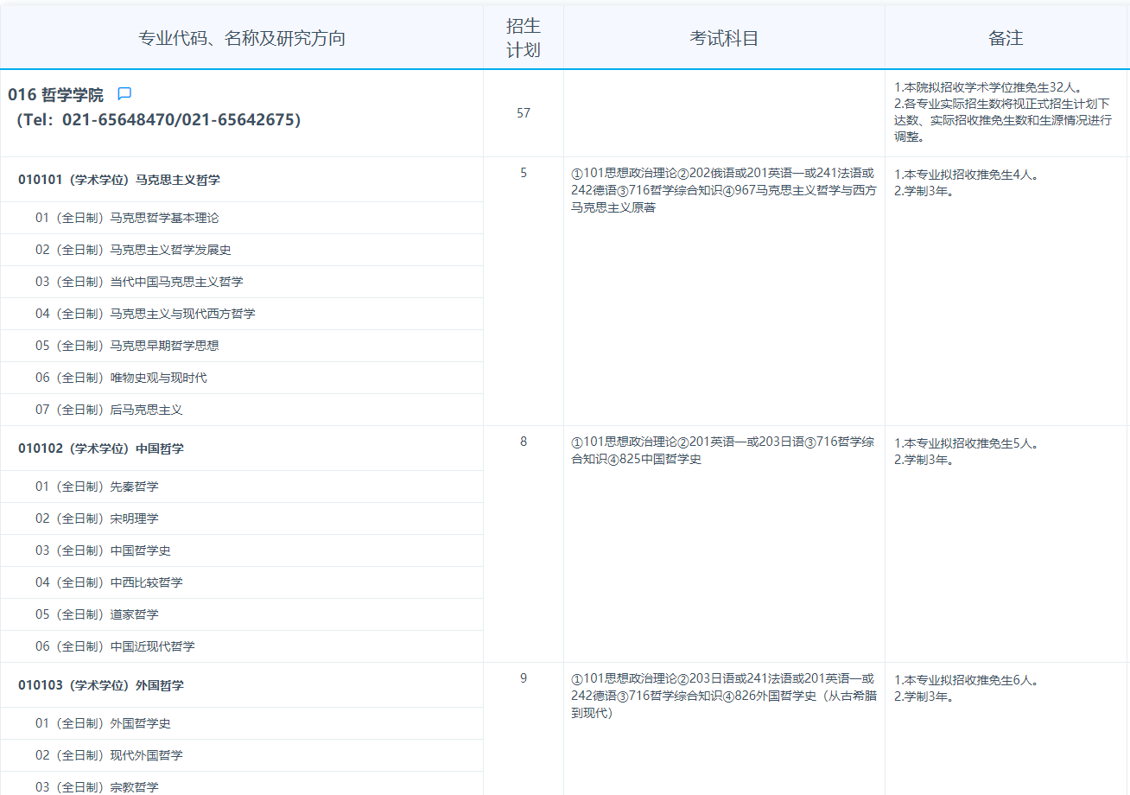The width and height of the screenshot is (1130, 795).
Task: Choose direction 04 马克思主义与现代西方哲学
Action: click(145, 314)
